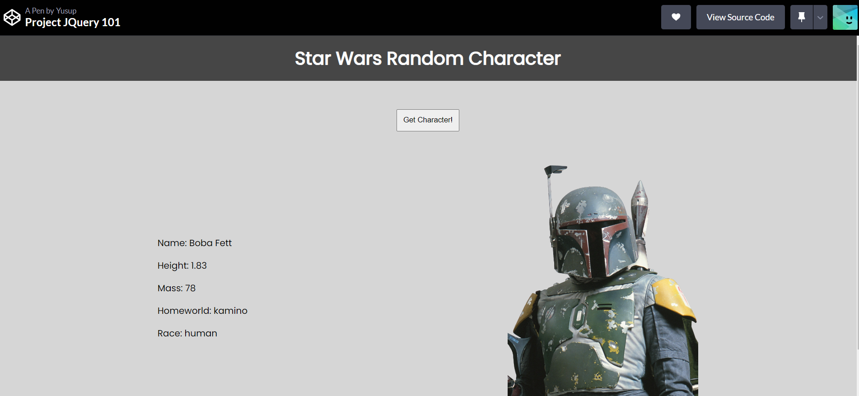Click the Get Character! button
Image resolution: width=859 pixels, height=396 pixels.
pos(428,120)
